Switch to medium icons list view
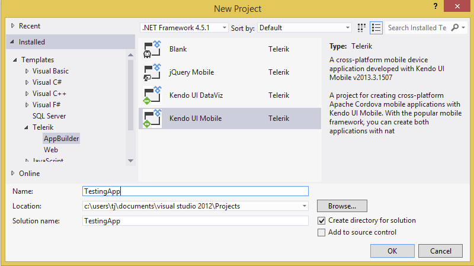This screenshot has height=266, width=474. coord(376,28)
